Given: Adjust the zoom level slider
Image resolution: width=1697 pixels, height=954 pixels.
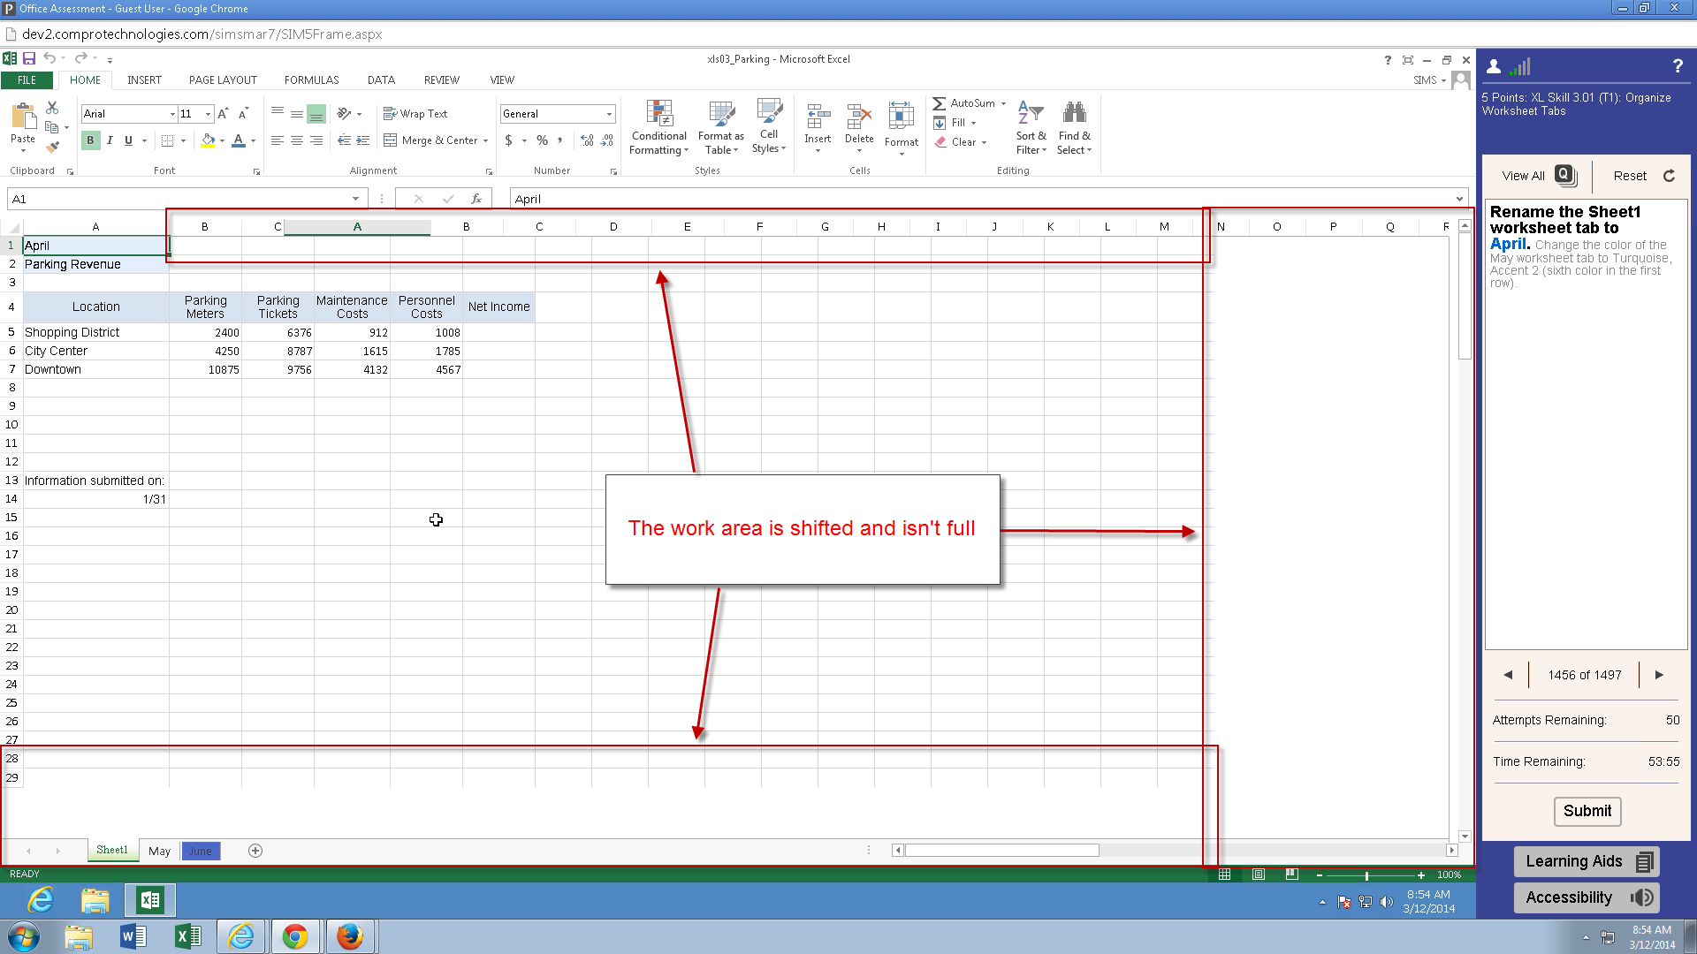Looking at the screenshot, I should (x=1366, y=875).
